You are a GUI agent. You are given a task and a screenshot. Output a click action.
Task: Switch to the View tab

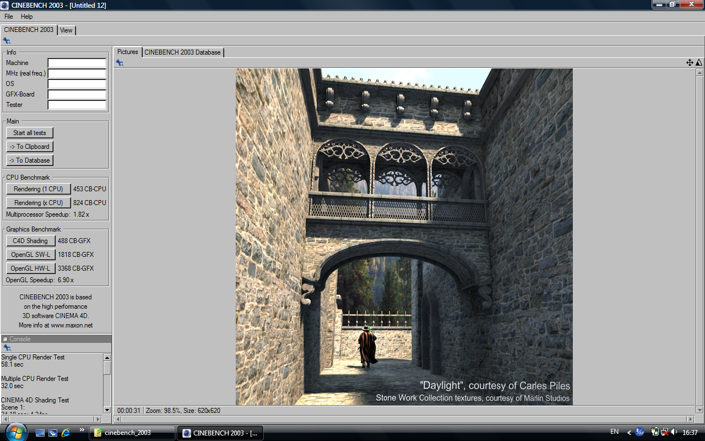click(66, 30)
